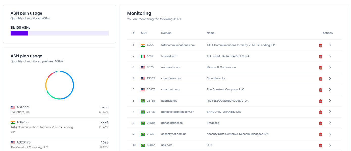Screen dimensions: 351x151
Task: Expand the ti-sparkle.it row chevron
Action: [x=330, y=56]
